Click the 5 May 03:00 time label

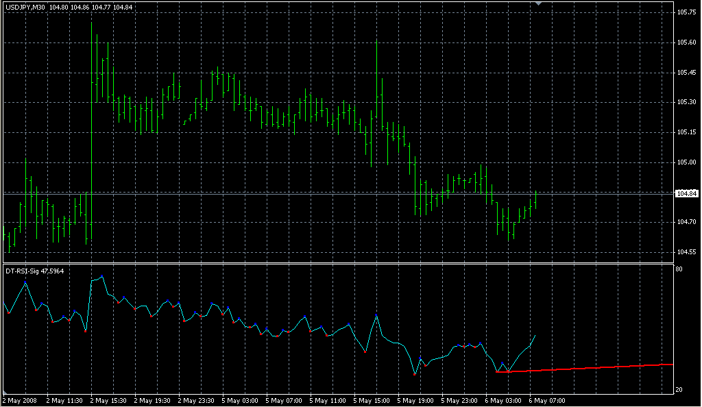(x=241, y=400)
